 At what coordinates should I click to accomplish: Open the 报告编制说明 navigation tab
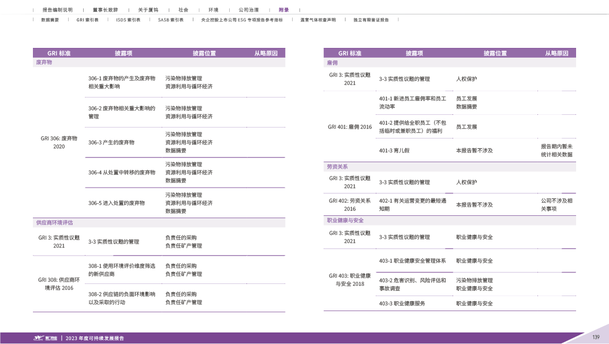coord(58,10)
